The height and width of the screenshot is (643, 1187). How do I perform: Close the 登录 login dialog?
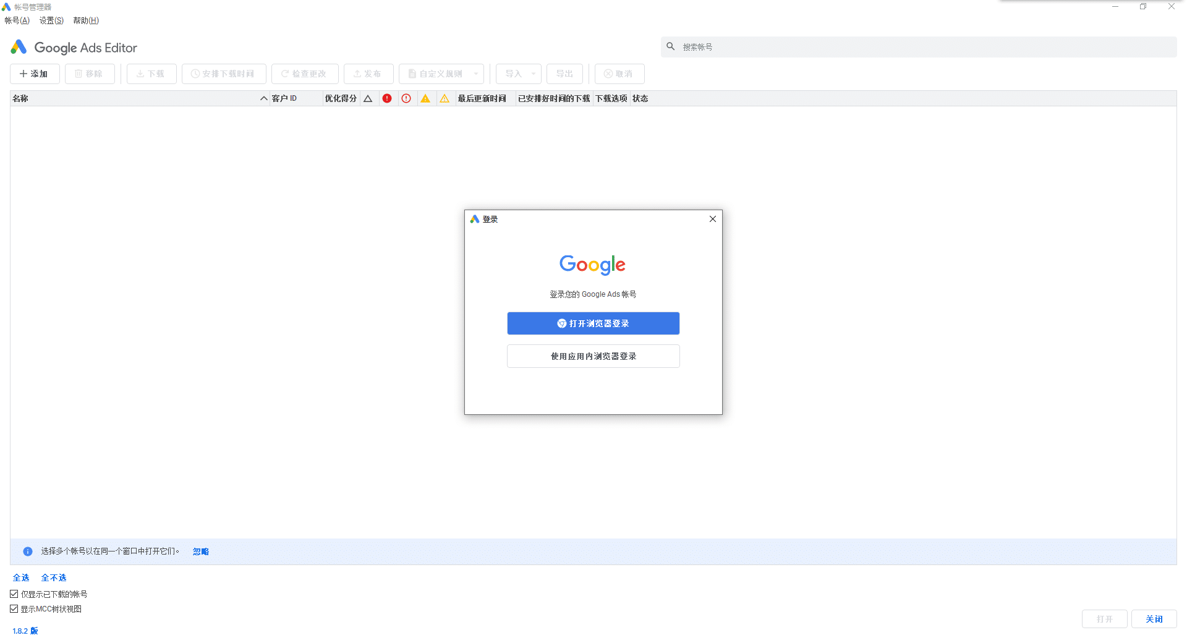[x=713, y=219]
